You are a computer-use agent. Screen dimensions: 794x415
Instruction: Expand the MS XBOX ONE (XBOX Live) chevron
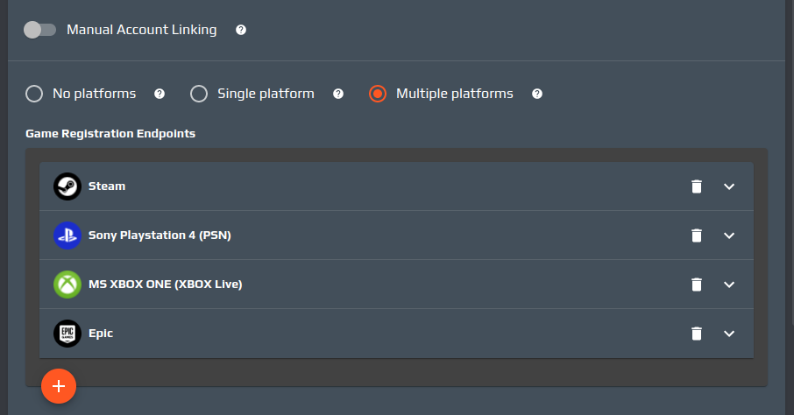[x=729, y=285]
